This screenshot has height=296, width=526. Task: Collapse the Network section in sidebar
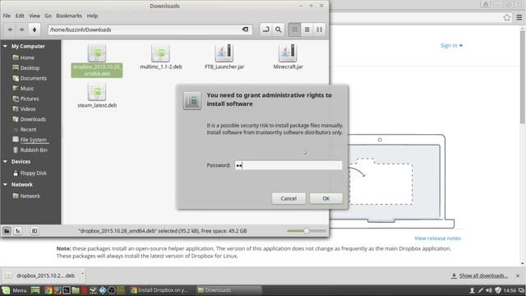point(5,184)
